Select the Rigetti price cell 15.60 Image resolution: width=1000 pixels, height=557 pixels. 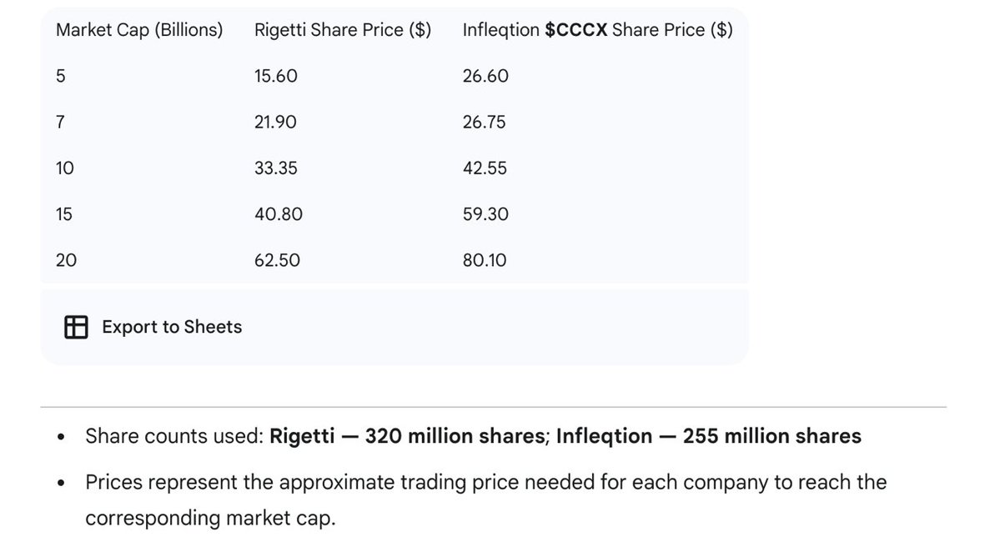[276, 77]
